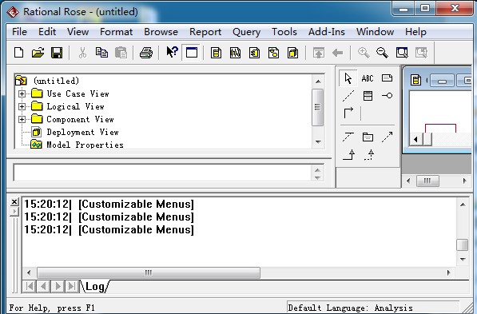477x314 pixels.
Task: Create a new model with New icon
Action: pyautogui.click(x=19, y=53)
